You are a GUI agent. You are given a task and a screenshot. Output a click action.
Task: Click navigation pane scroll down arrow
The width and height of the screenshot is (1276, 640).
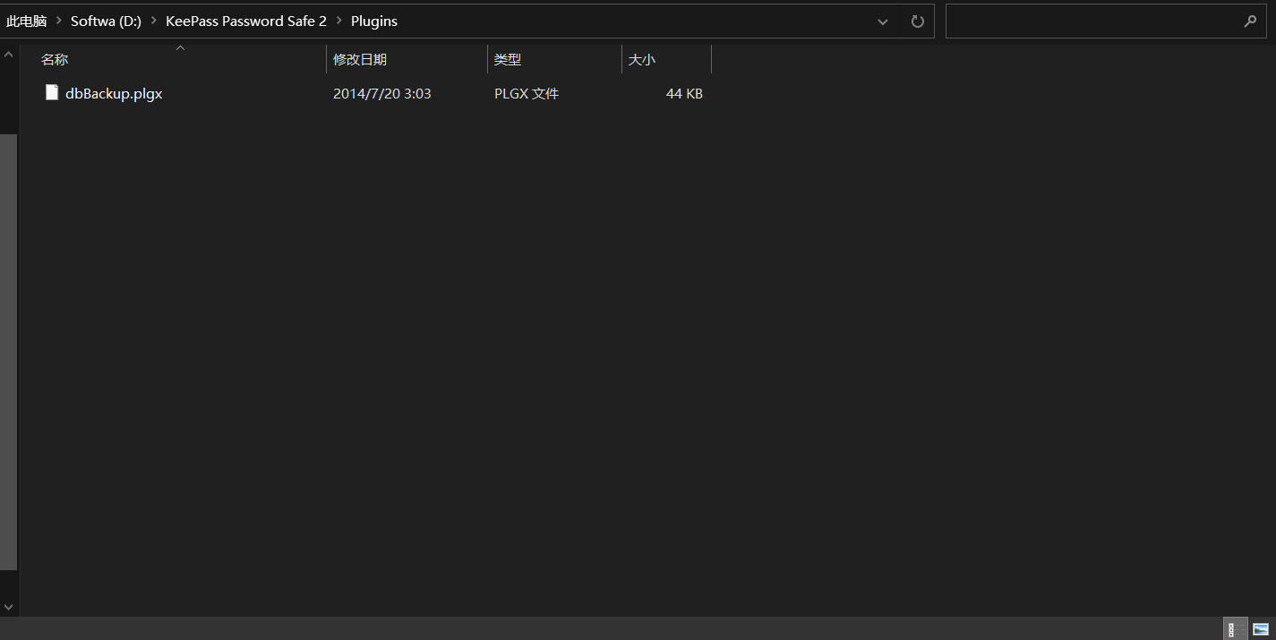point(8,607)
